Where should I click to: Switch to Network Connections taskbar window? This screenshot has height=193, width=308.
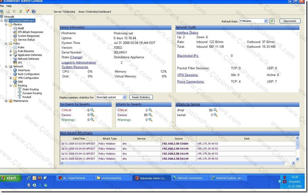pyautogui.click(x=190, y=178)
